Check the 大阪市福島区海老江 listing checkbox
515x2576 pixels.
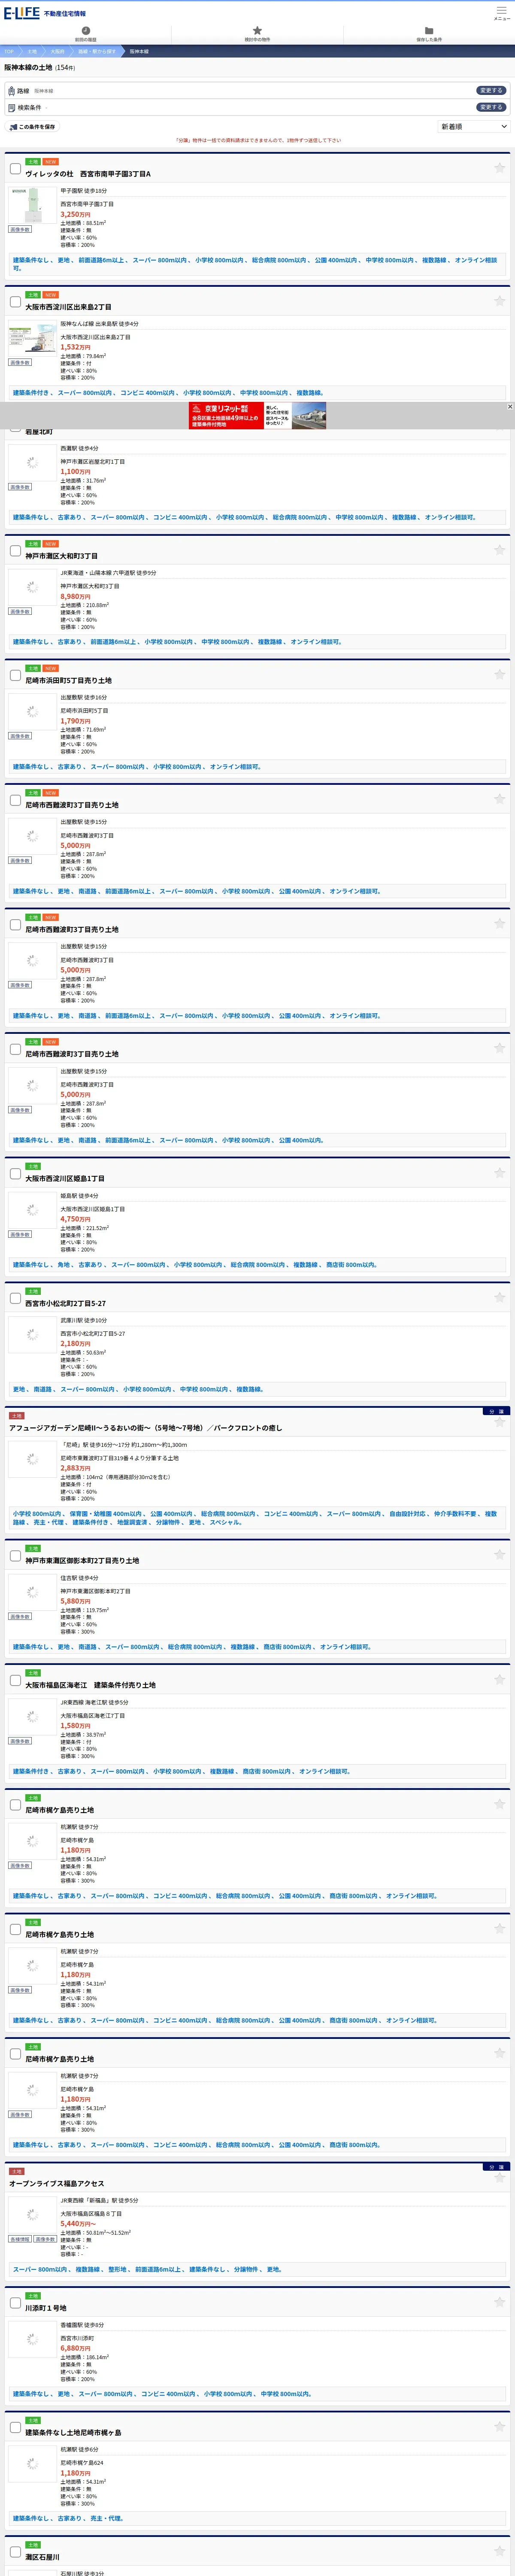(15, 1680)
